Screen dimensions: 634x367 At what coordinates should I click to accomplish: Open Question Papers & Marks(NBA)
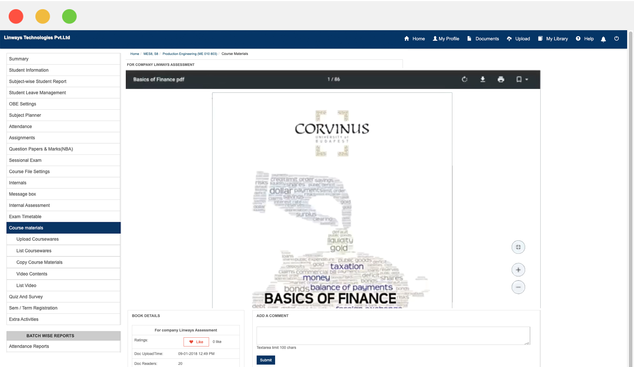point(63,149)
